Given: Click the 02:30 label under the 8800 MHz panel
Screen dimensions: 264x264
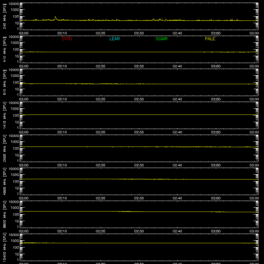Looking at the screenshot, I should click(x=139, y=231).
